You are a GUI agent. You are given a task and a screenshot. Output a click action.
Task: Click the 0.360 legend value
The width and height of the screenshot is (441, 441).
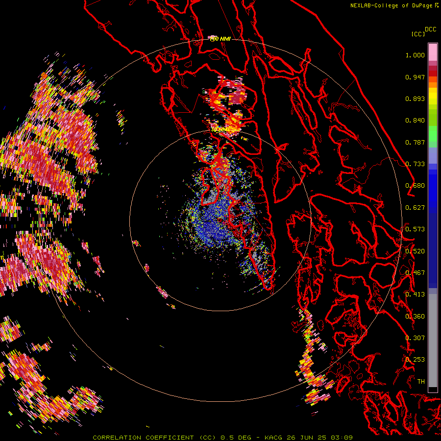(x=415, y=317)
